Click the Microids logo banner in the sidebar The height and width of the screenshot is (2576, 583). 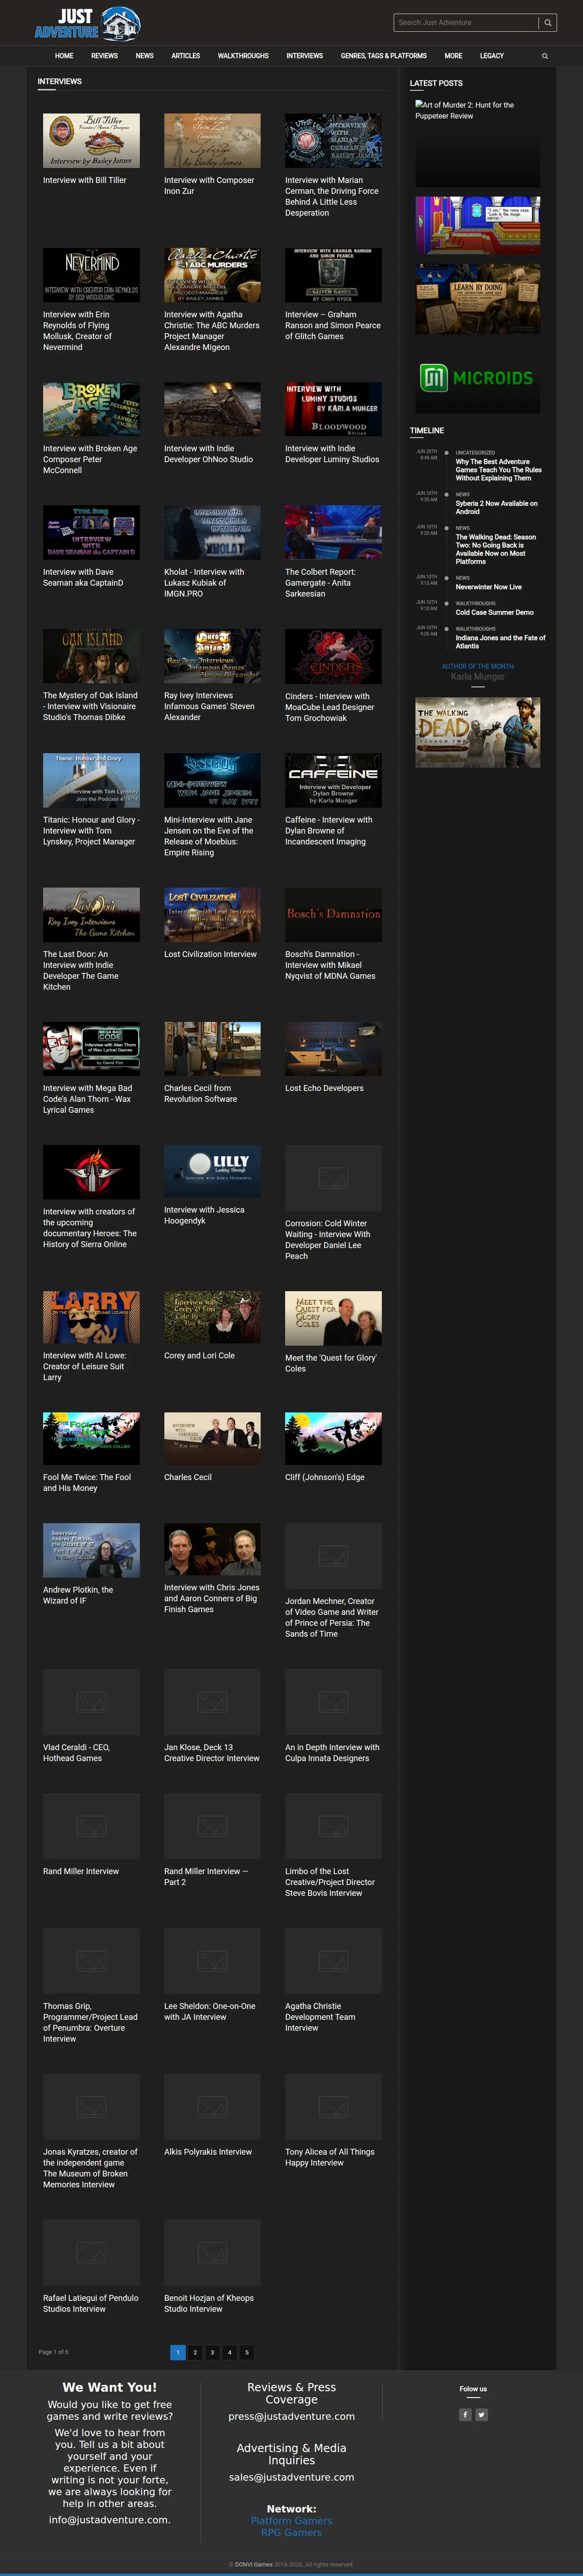(478, 378)
